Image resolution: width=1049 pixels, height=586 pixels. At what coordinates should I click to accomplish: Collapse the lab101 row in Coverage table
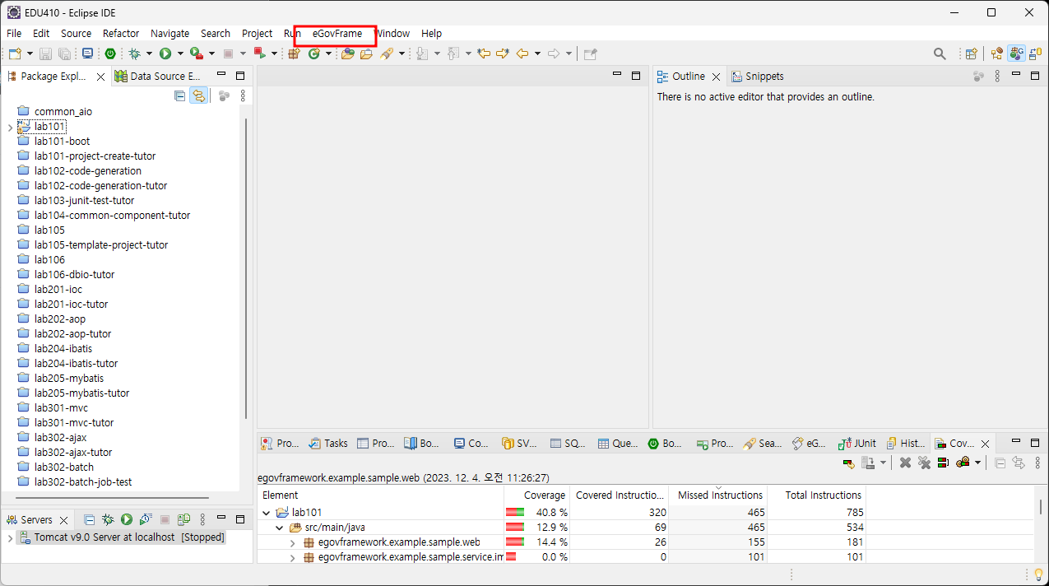coord(266,512)
